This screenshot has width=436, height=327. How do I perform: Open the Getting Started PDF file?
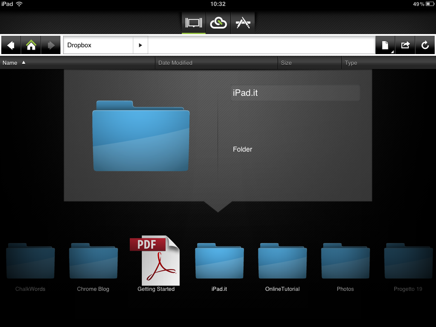156,262
